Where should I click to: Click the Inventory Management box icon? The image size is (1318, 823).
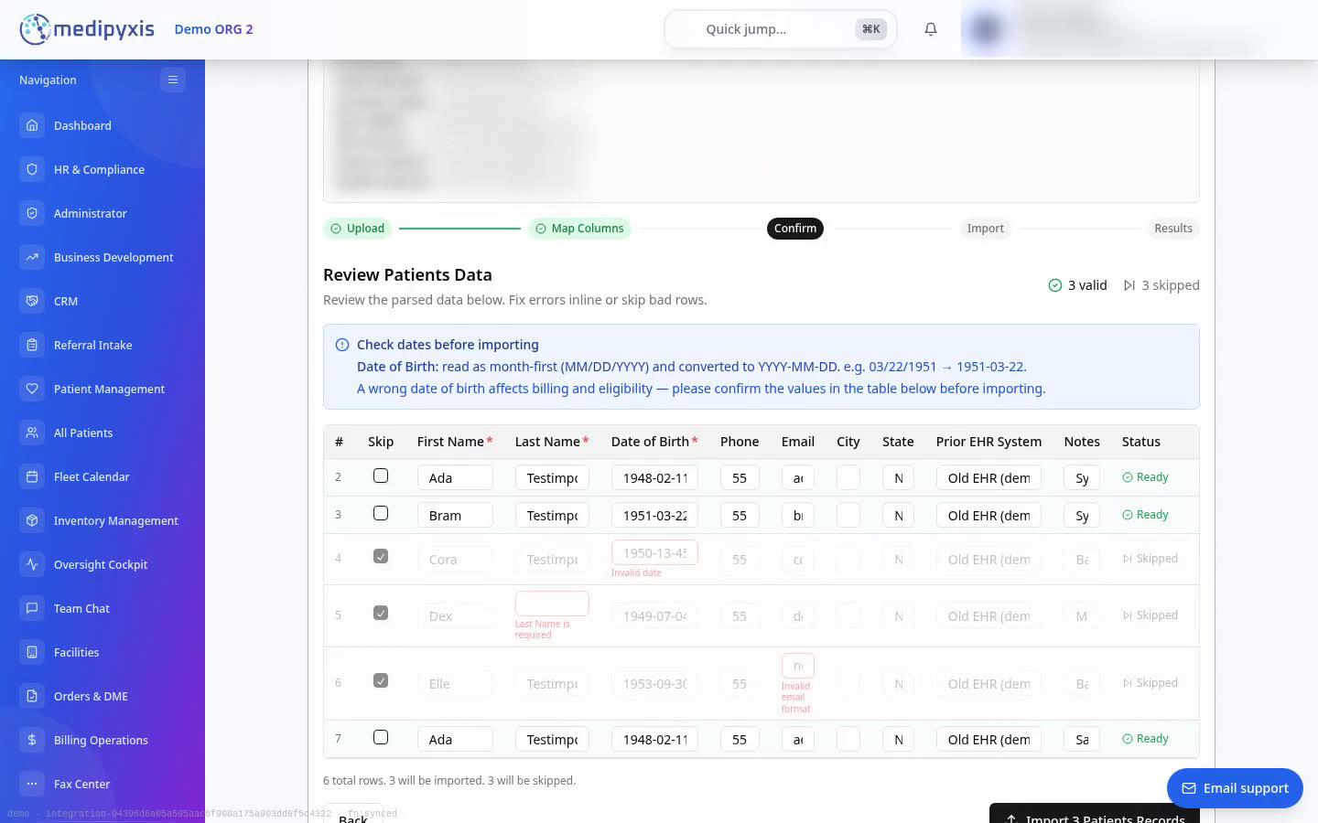pos(32,520)
